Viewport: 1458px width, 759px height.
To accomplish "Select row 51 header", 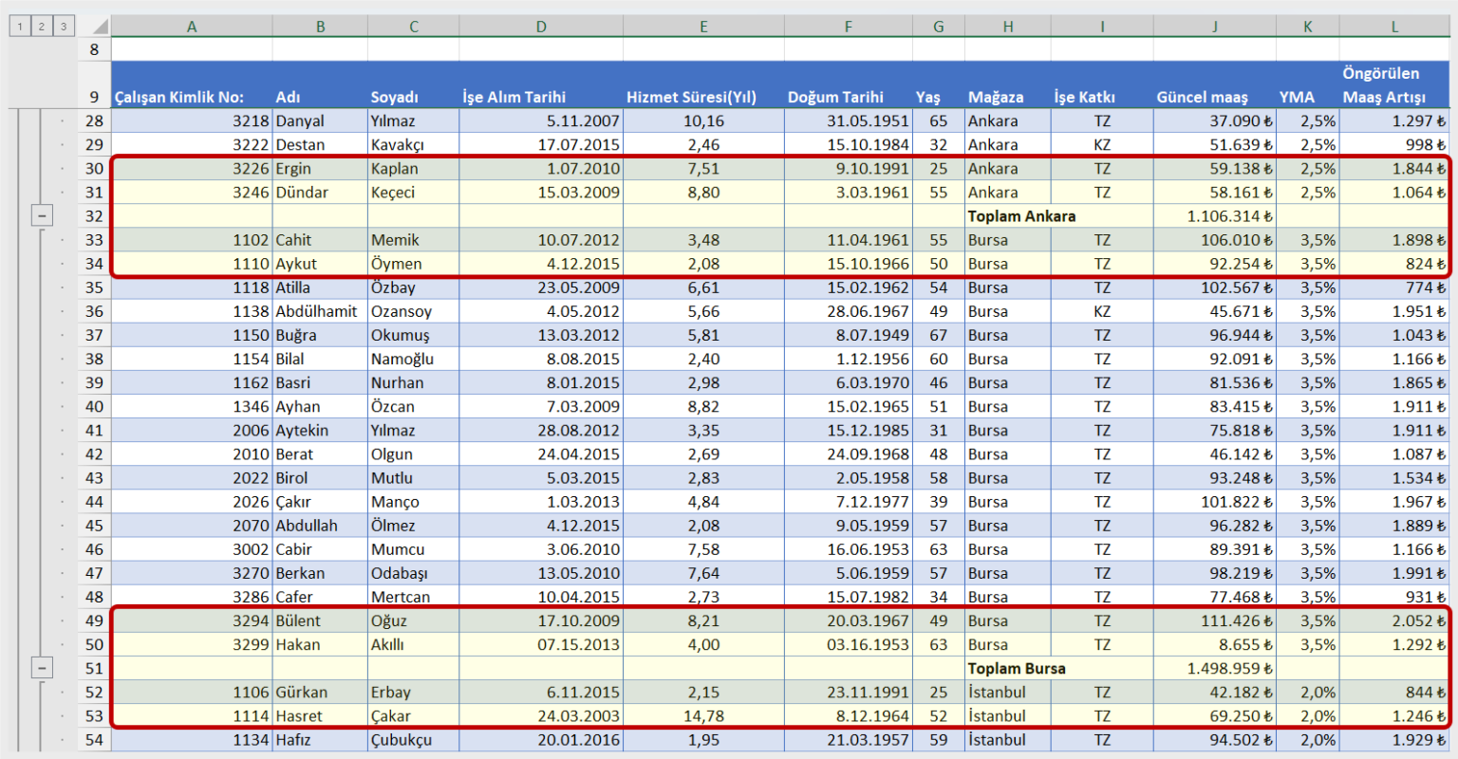I will coord(94,668).
